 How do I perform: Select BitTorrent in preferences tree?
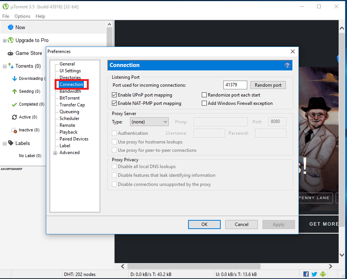pos(69,98)
